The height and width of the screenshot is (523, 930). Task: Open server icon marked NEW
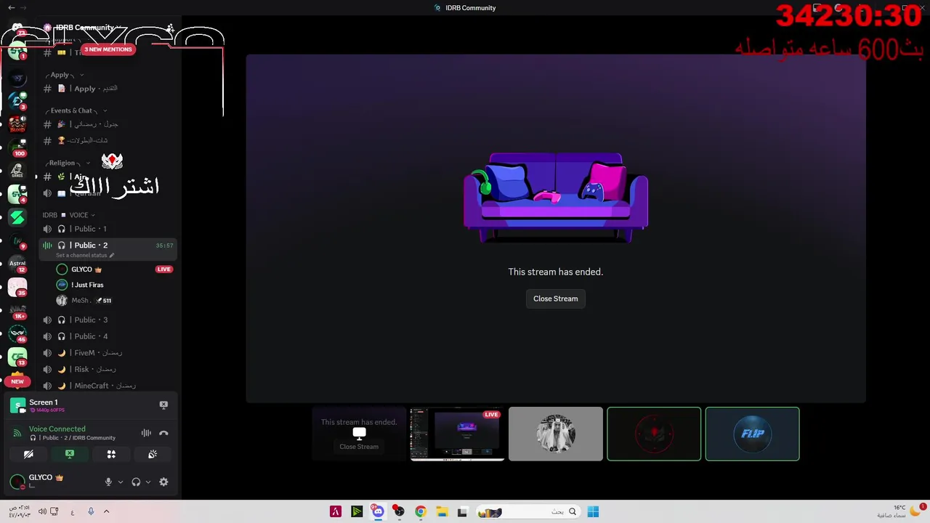17,380
